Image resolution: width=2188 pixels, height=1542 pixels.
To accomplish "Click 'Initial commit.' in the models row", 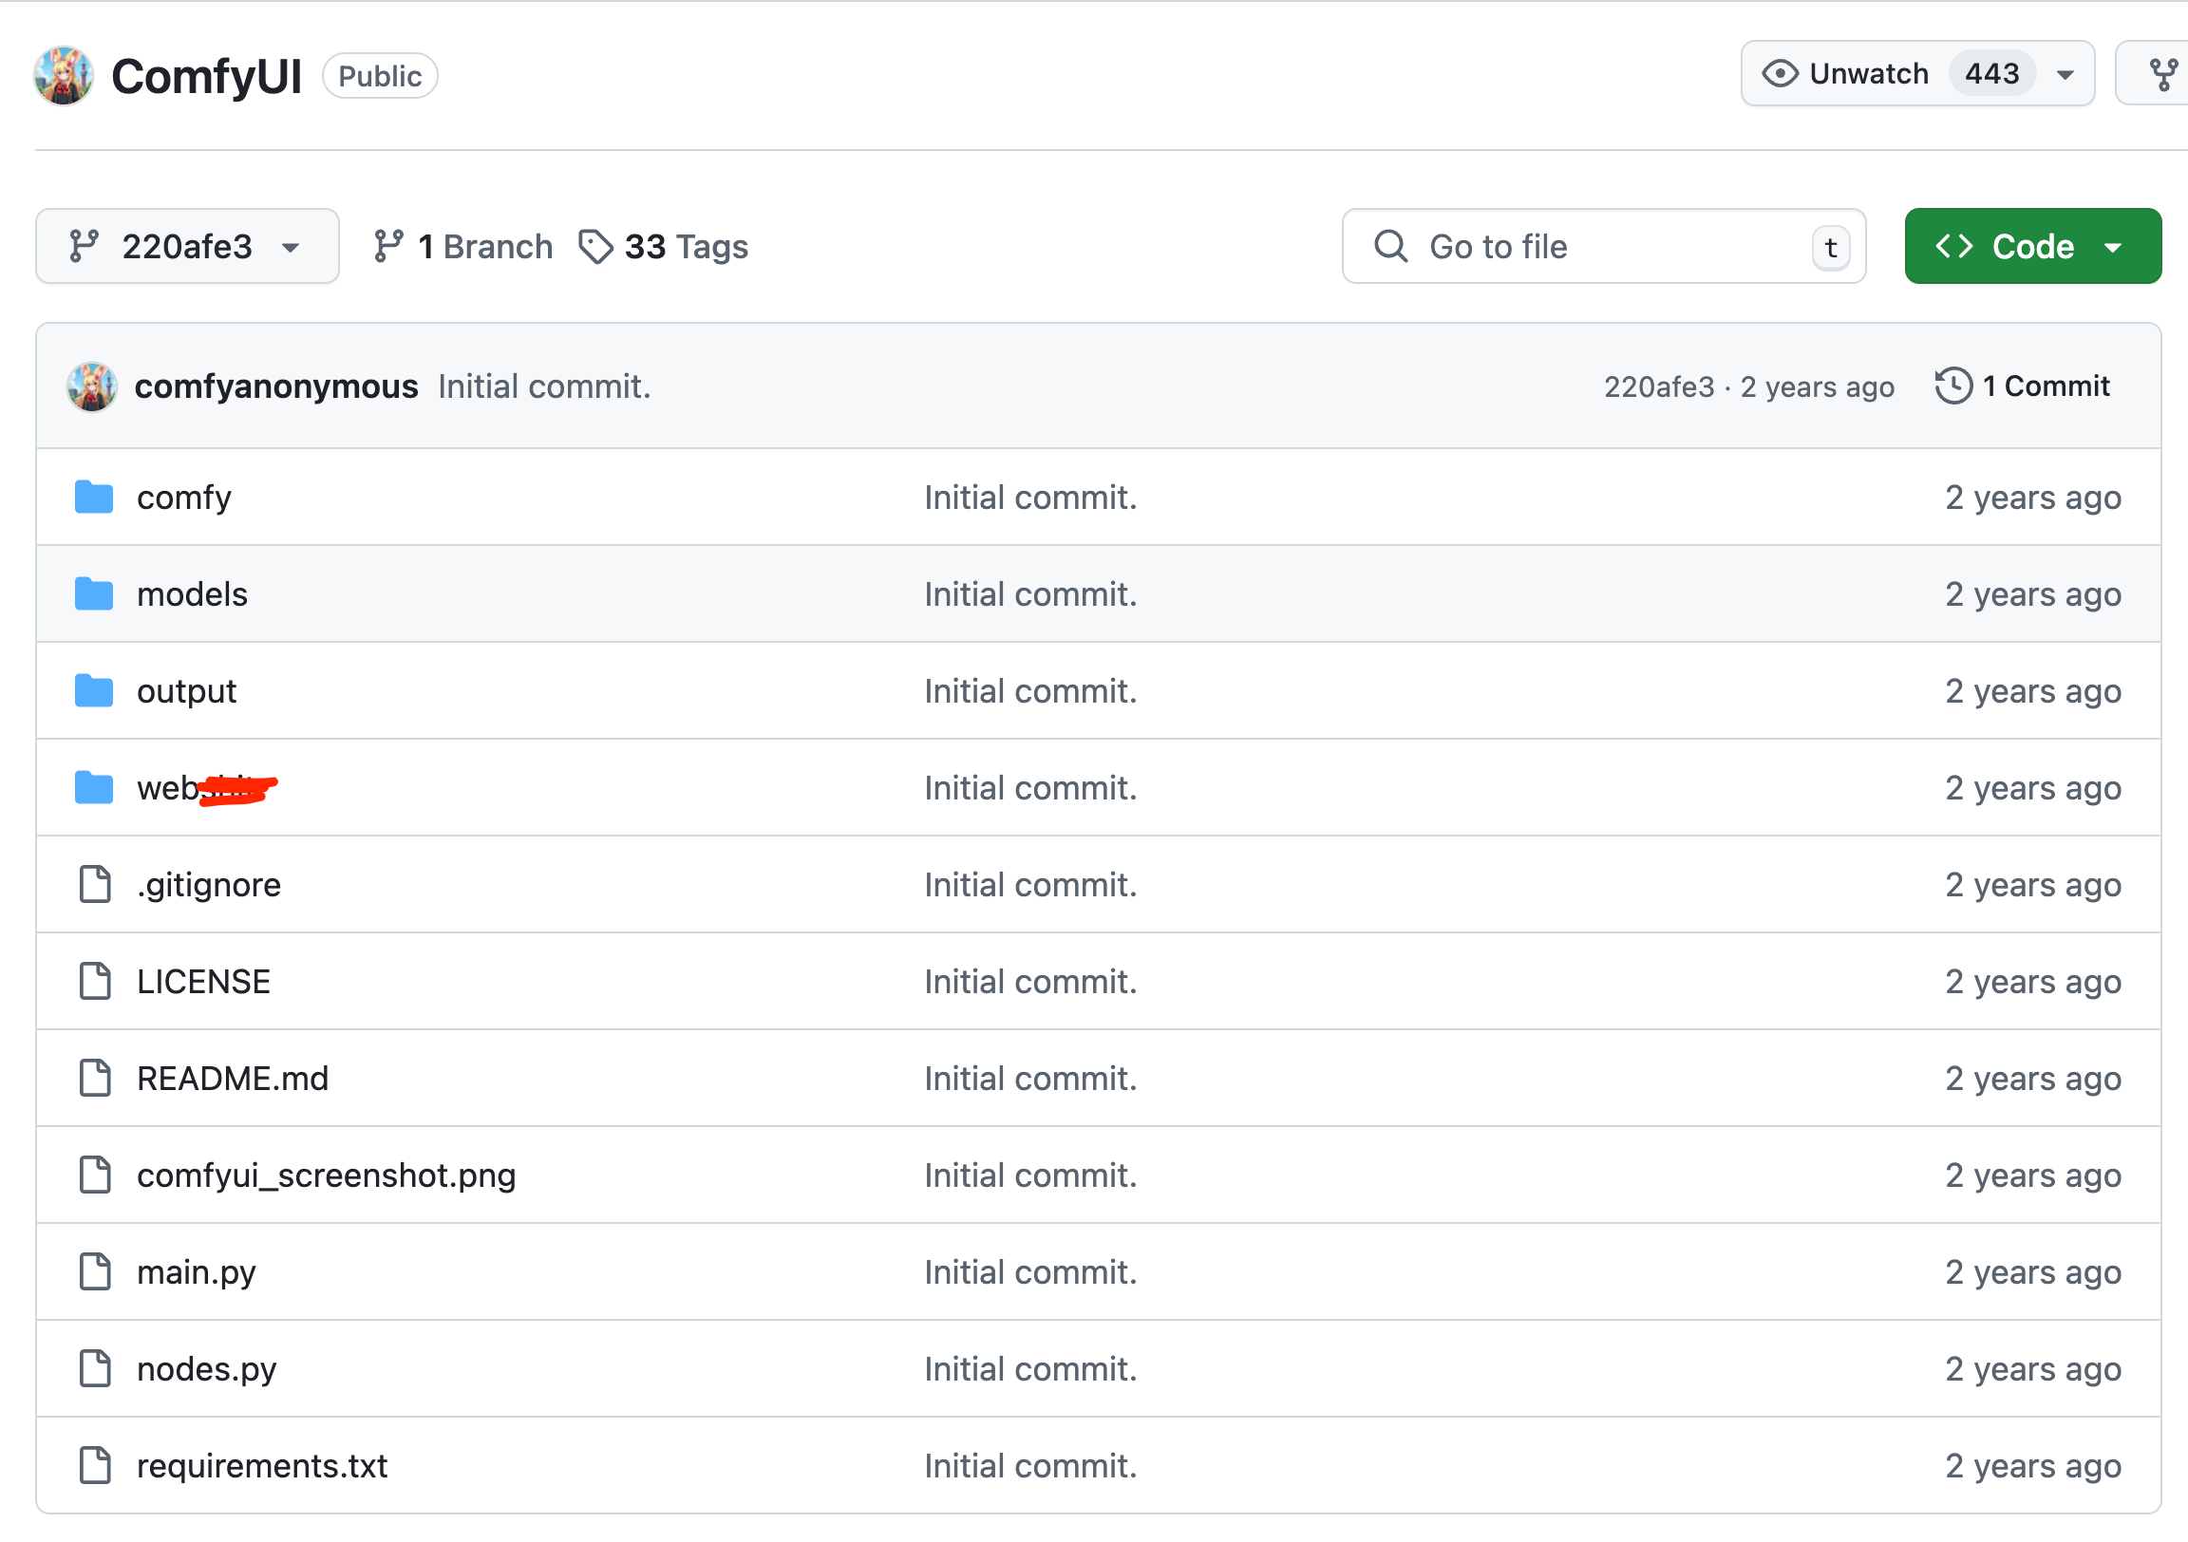I will pos(1030,593).
